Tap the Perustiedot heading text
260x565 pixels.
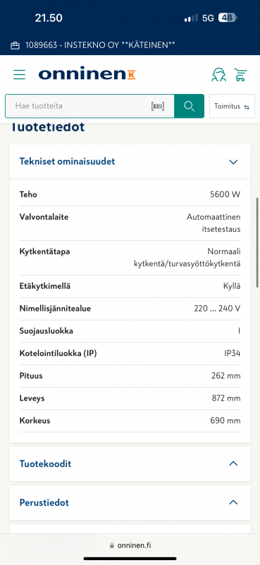44,502
